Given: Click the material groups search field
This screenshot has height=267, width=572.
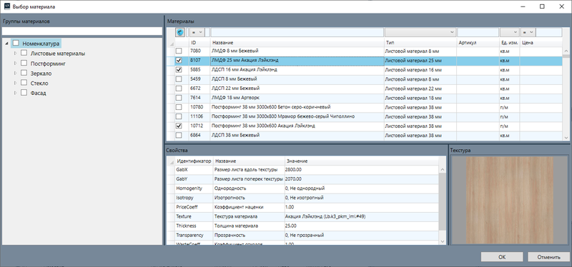Looking at the screenshot, I should [x=82, y=31].
